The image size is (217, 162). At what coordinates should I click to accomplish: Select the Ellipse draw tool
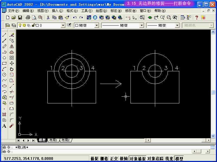pos(4,86)
